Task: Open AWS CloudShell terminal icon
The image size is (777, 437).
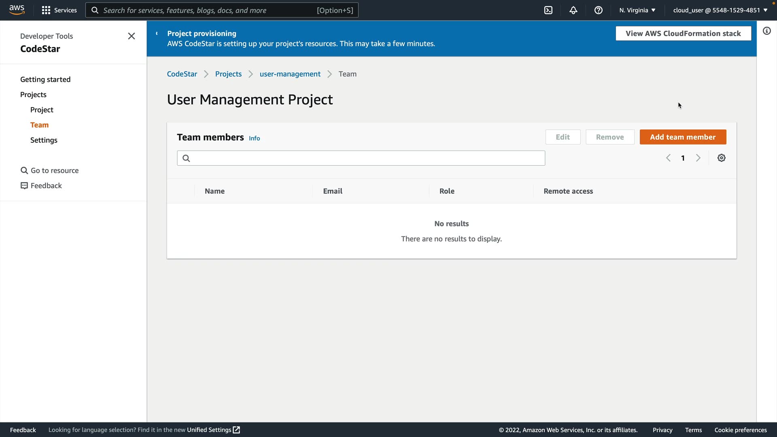Action: click(x=548, y=10)
